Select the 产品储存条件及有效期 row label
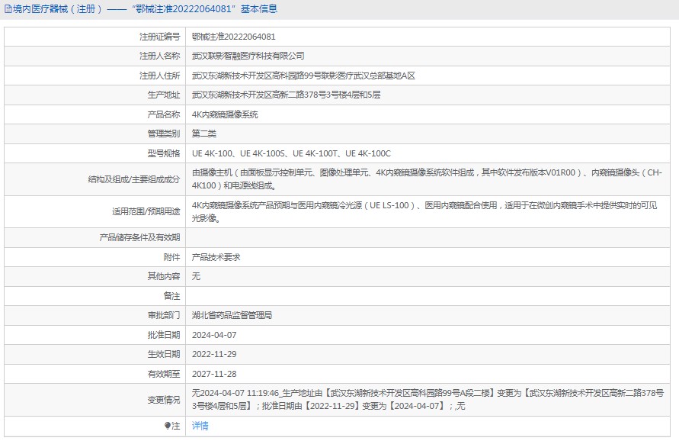The width and height of the screenshot is (679, 441). (x=139, y=237)
